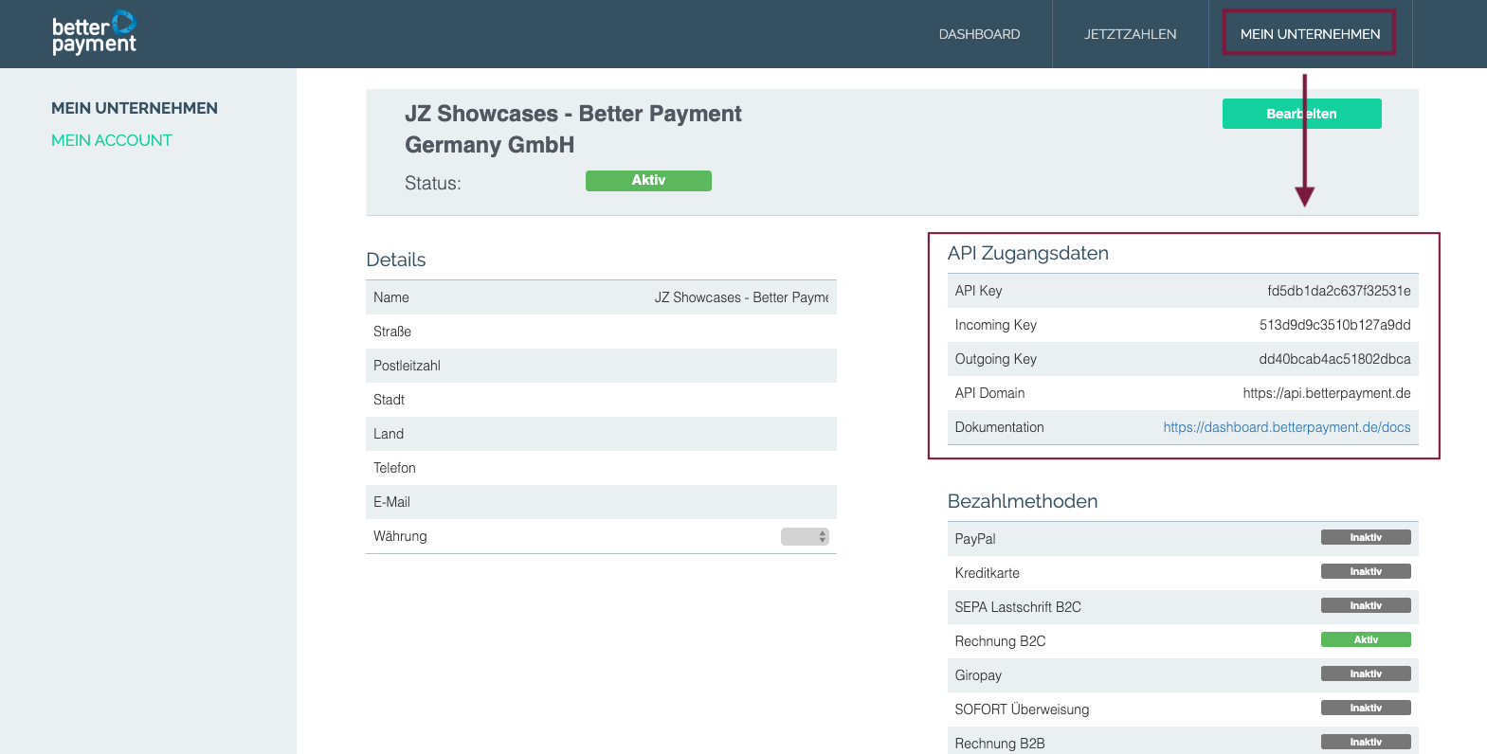The width and height of the screenshot is (1487, 754).
Task: Open Mein Unternehmen in the sidebar
Action: (135, 108)
